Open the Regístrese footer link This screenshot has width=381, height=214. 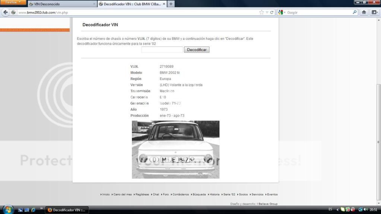coord(142,194)
